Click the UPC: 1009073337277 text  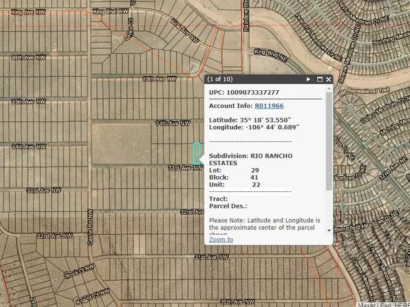pos(244,92)
